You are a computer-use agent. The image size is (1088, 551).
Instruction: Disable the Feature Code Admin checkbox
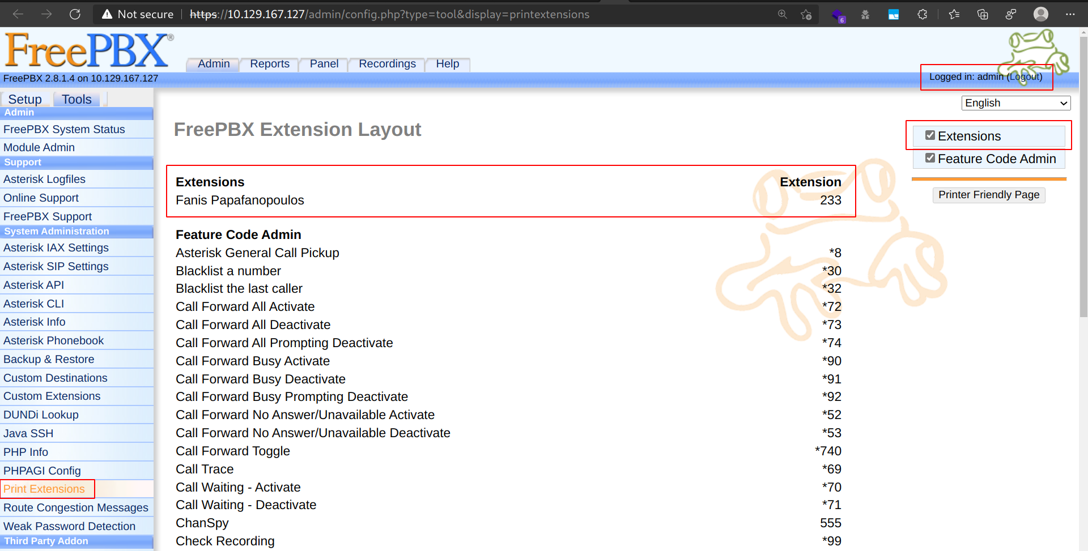(930, 158)
